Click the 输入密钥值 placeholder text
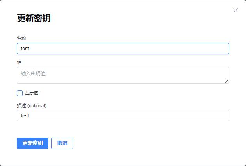This screenshot has height=166, width=246. (33, 73)
